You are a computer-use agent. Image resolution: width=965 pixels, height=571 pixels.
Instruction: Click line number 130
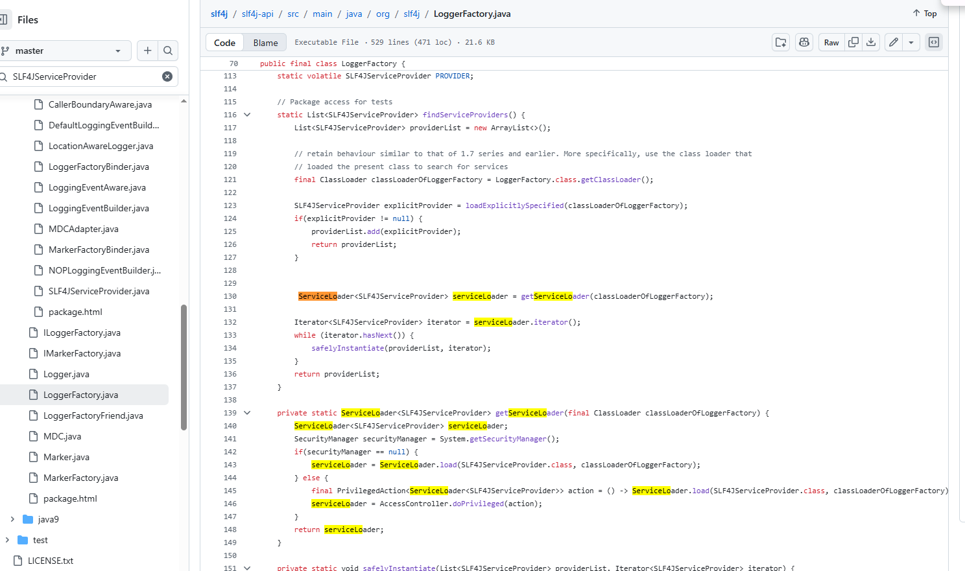[x=230, y=296]
